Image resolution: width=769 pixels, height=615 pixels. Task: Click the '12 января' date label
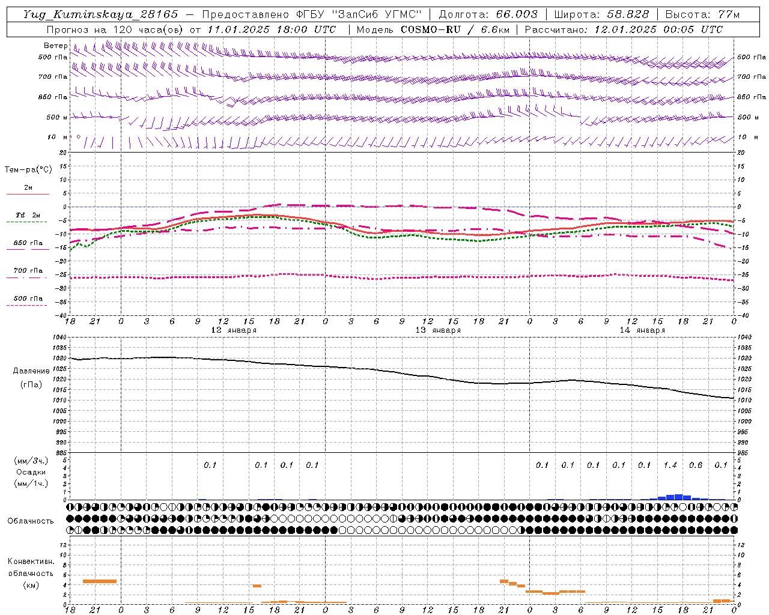234,330
